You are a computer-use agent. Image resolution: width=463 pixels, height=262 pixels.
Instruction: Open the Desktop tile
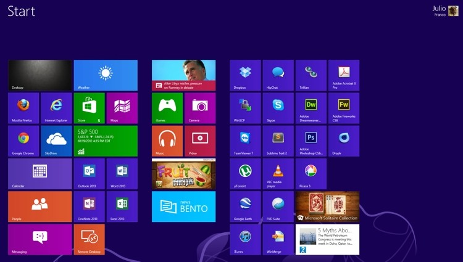(x=40, y=75)
